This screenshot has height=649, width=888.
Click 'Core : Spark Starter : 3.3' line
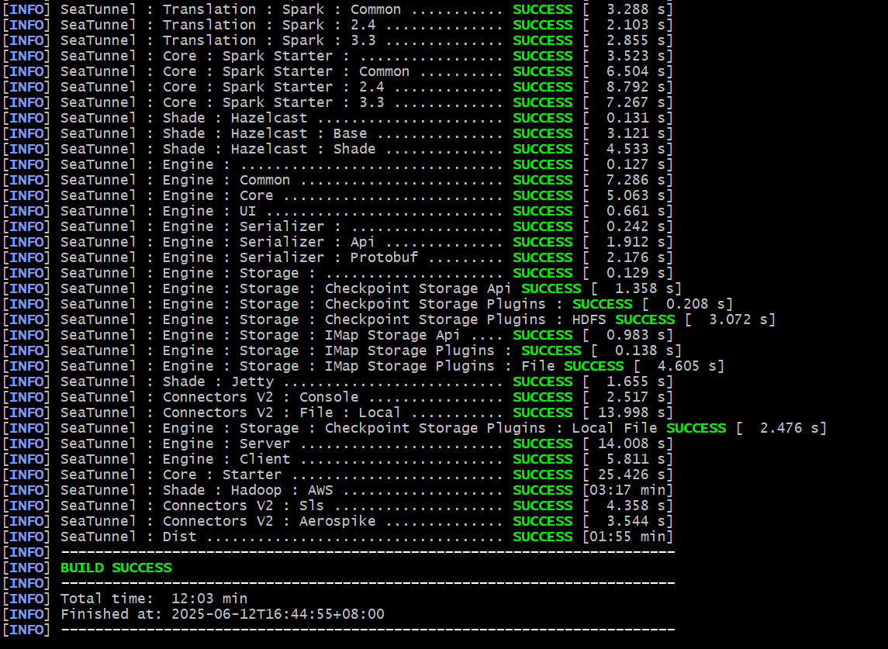[337, 102]
